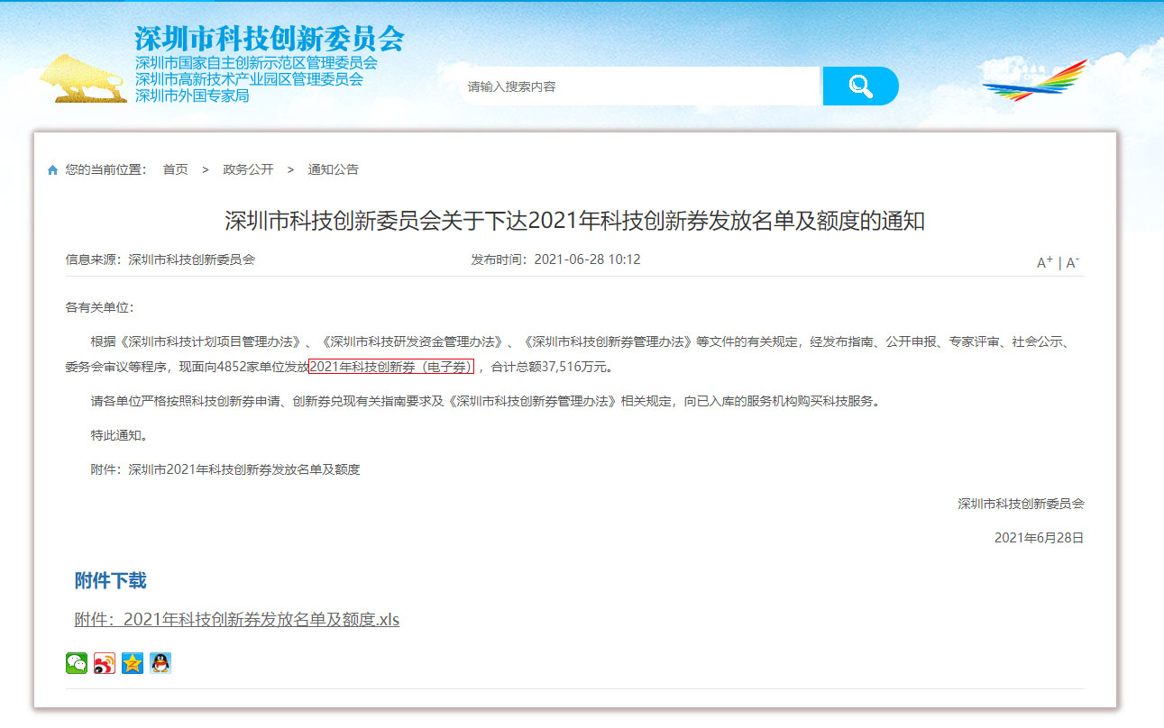Click the 深圳市高新技术产业园区管理委员会 header text
Image resolution: width=1164 pixels, height=728 pixels.
pos(249,79)
